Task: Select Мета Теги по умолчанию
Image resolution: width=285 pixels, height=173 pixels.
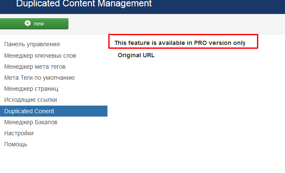Action: coord(40,78)
